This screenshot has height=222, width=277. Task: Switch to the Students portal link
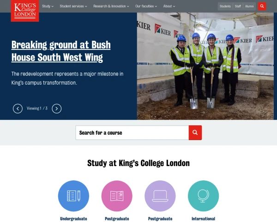point(225,6)
